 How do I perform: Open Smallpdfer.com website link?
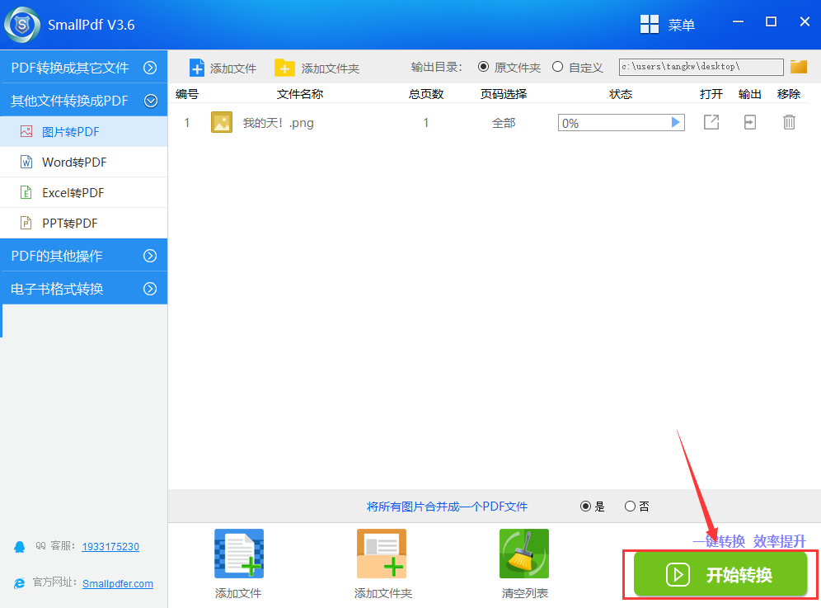click(x=118, y=584)
